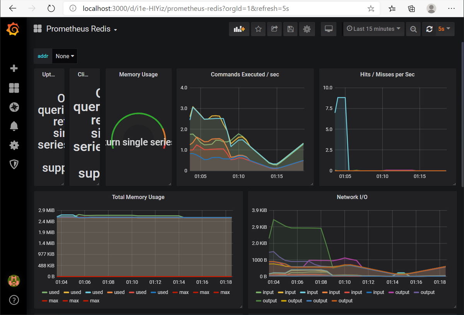Save the dashboard with floppy disk icon

click(x=291, y=29)
